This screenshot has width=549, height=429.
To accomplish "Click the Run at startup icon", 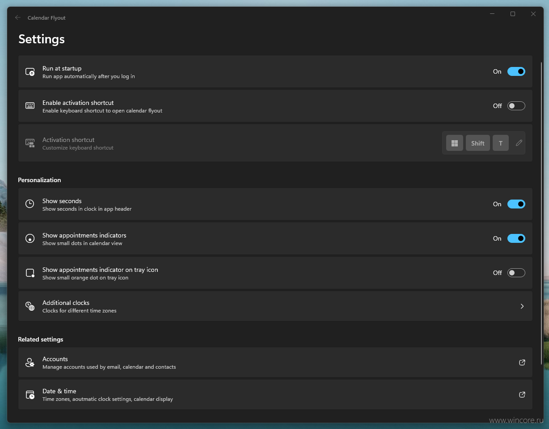I will tap(30, 72).
